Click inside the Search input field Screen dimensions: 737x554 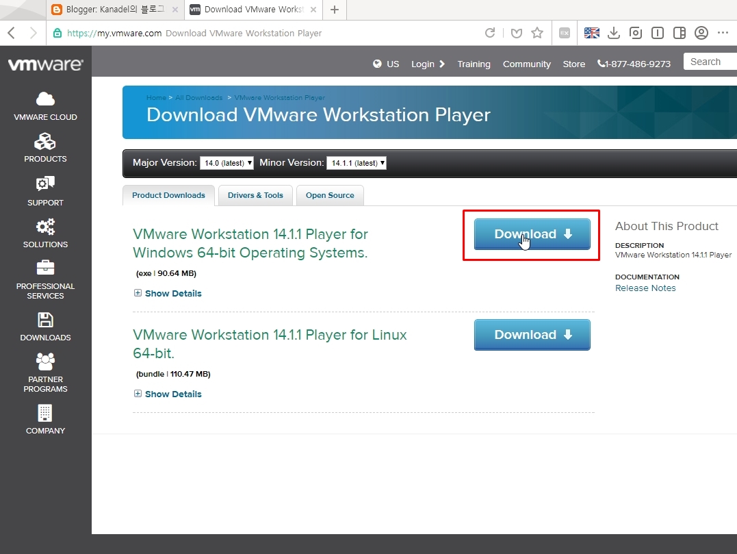tap(712, 61)
